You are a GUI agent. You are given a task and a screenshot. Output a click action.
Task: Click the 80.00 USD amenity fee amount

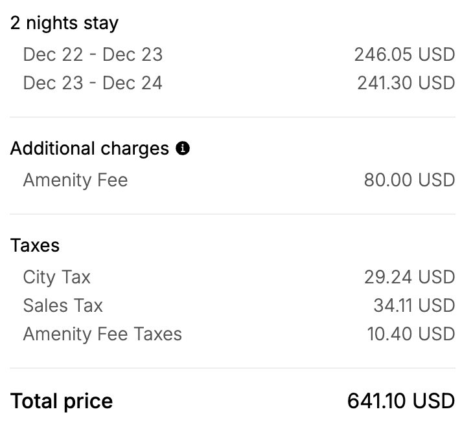click(410, 179)
